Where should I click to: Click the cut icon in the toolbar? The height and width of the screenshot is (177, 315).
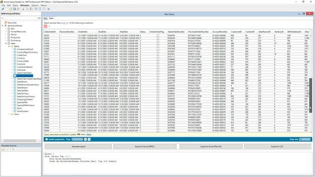pos(23,9)
